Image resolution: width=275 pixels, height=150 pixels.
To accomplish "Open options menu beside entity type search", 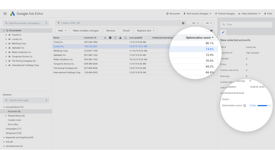I will coord(46,100).
